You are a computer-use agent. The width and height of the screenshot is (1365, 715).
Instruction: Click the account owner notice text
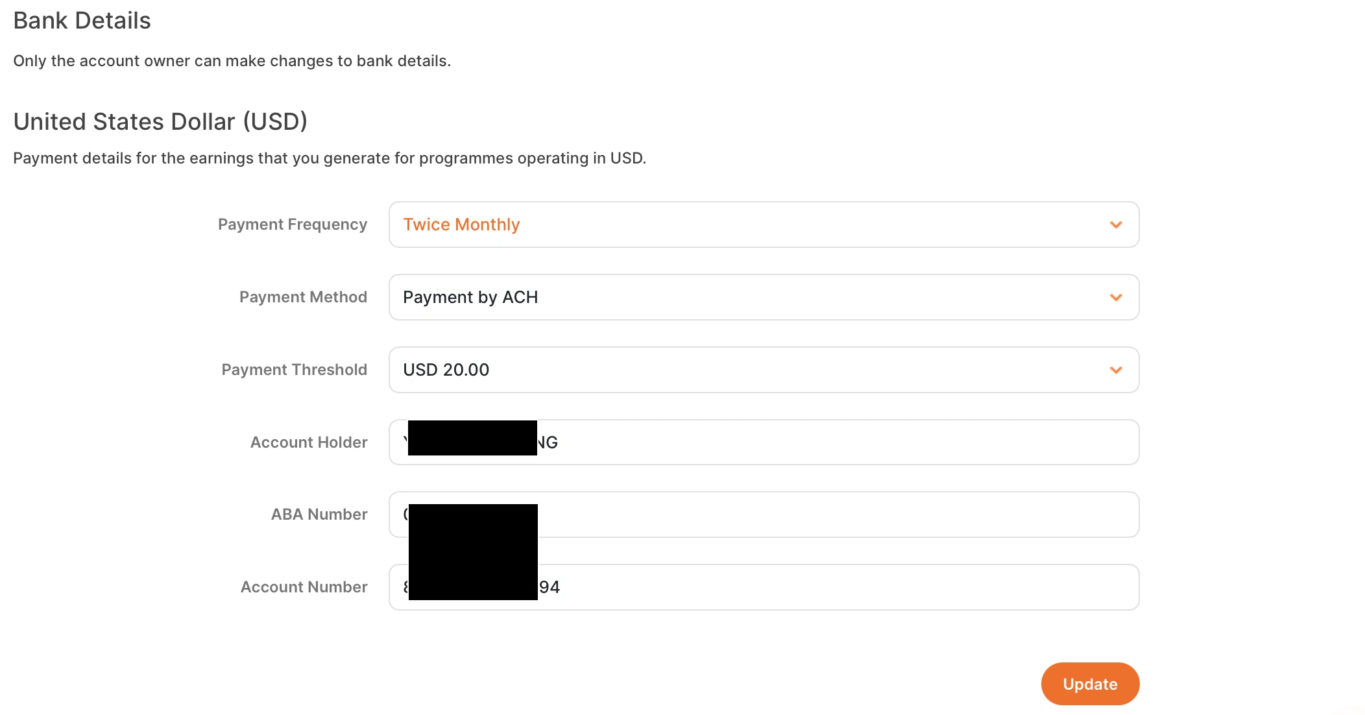232,61
